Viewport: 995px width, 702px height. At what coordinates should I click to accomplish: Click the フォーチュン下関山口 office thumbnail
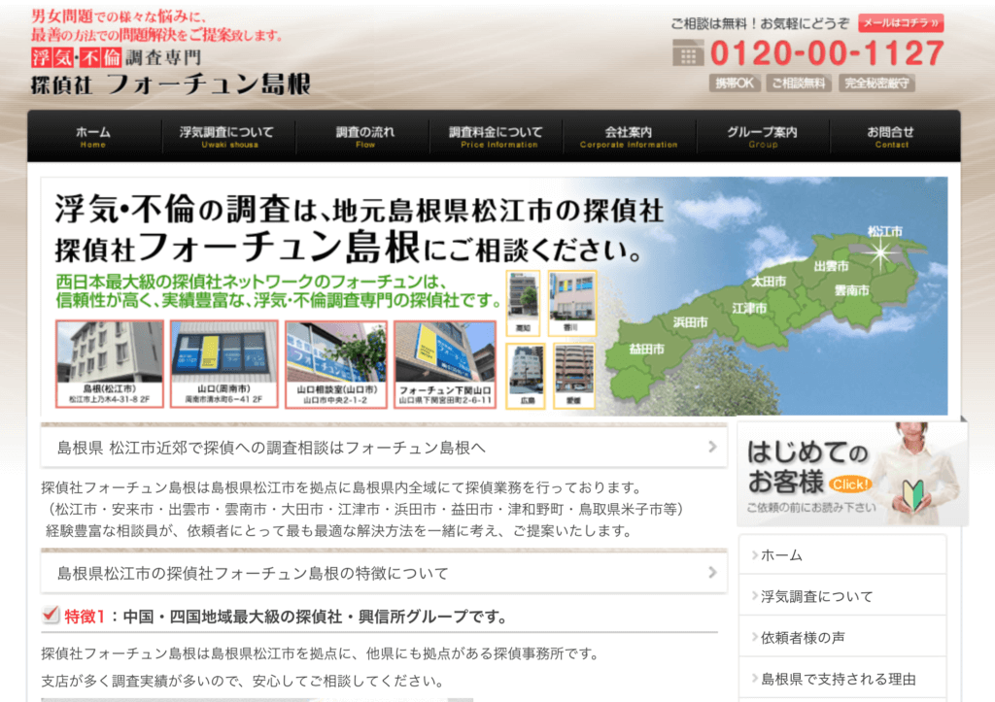click(x=445, y=364)
